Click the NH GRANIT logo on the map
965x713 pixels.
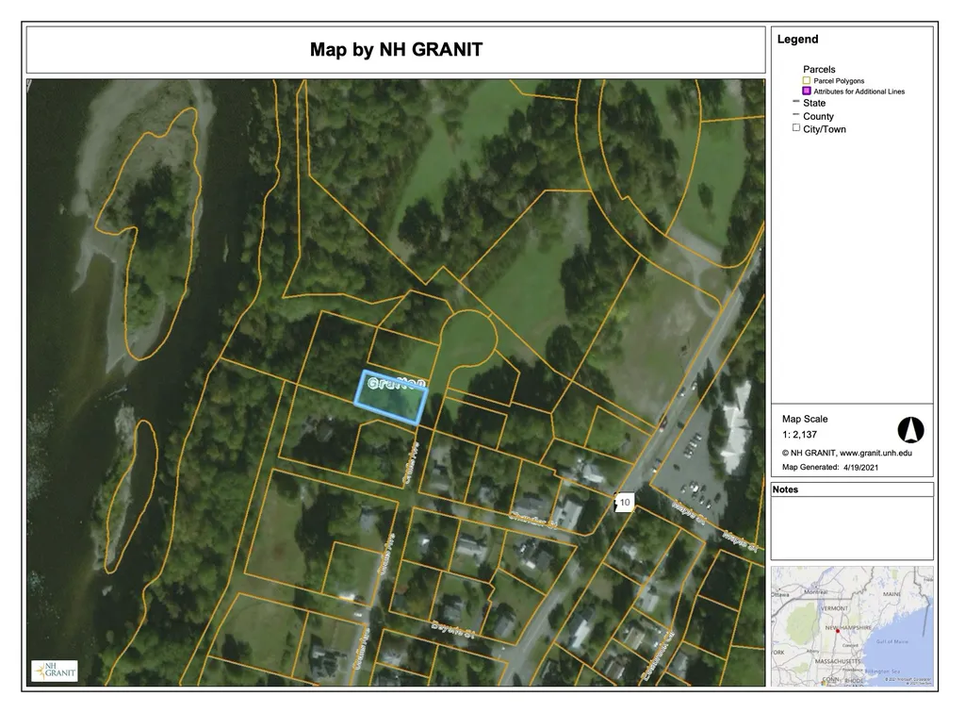coord(55,671)
